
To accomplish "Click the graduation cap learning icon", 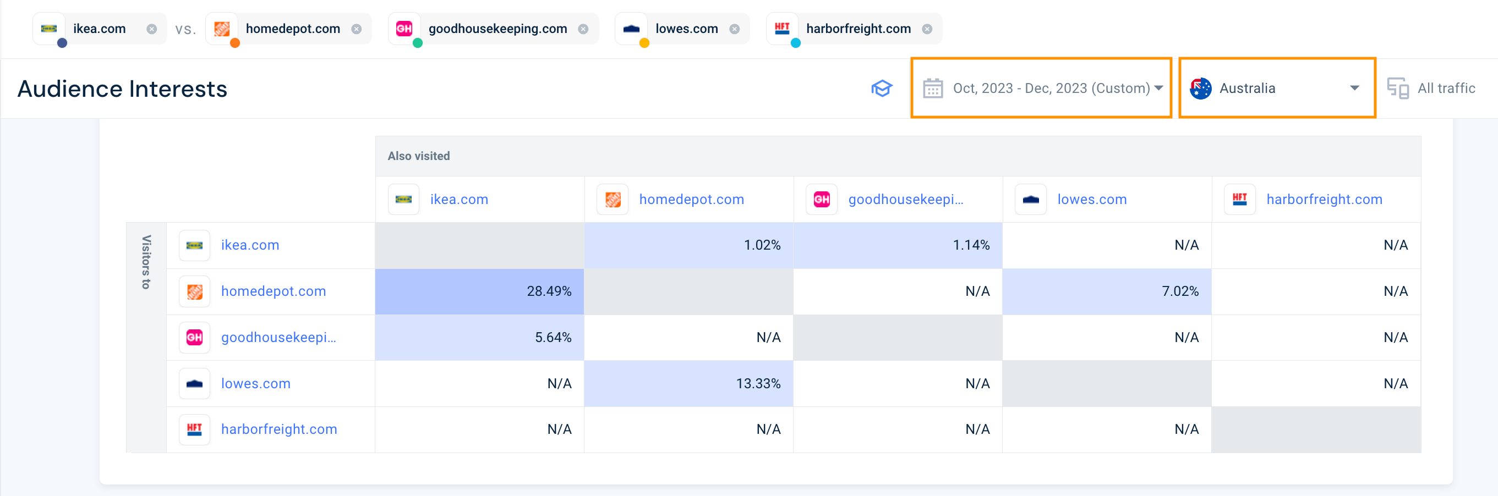I will point(881,89).
